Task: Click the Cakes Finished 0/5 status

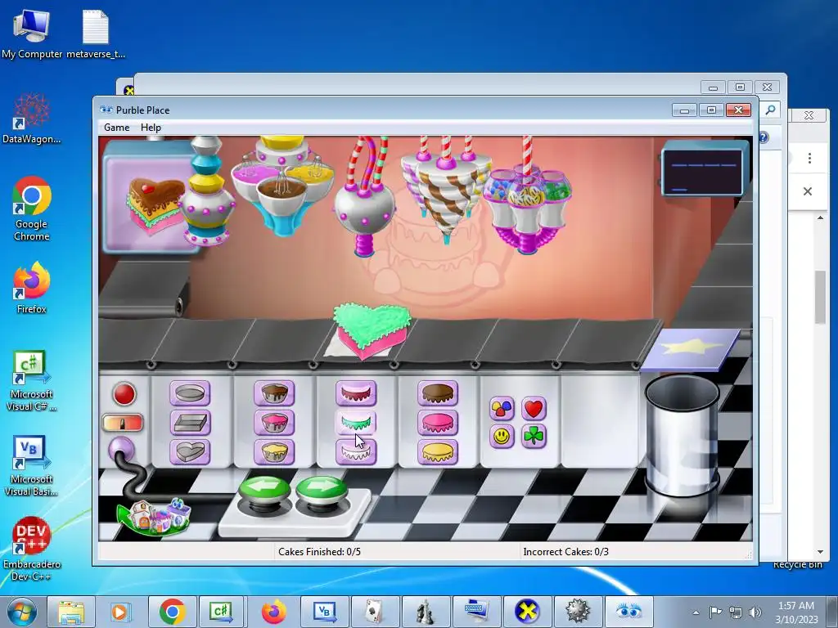Action: [x=320, y=552]
